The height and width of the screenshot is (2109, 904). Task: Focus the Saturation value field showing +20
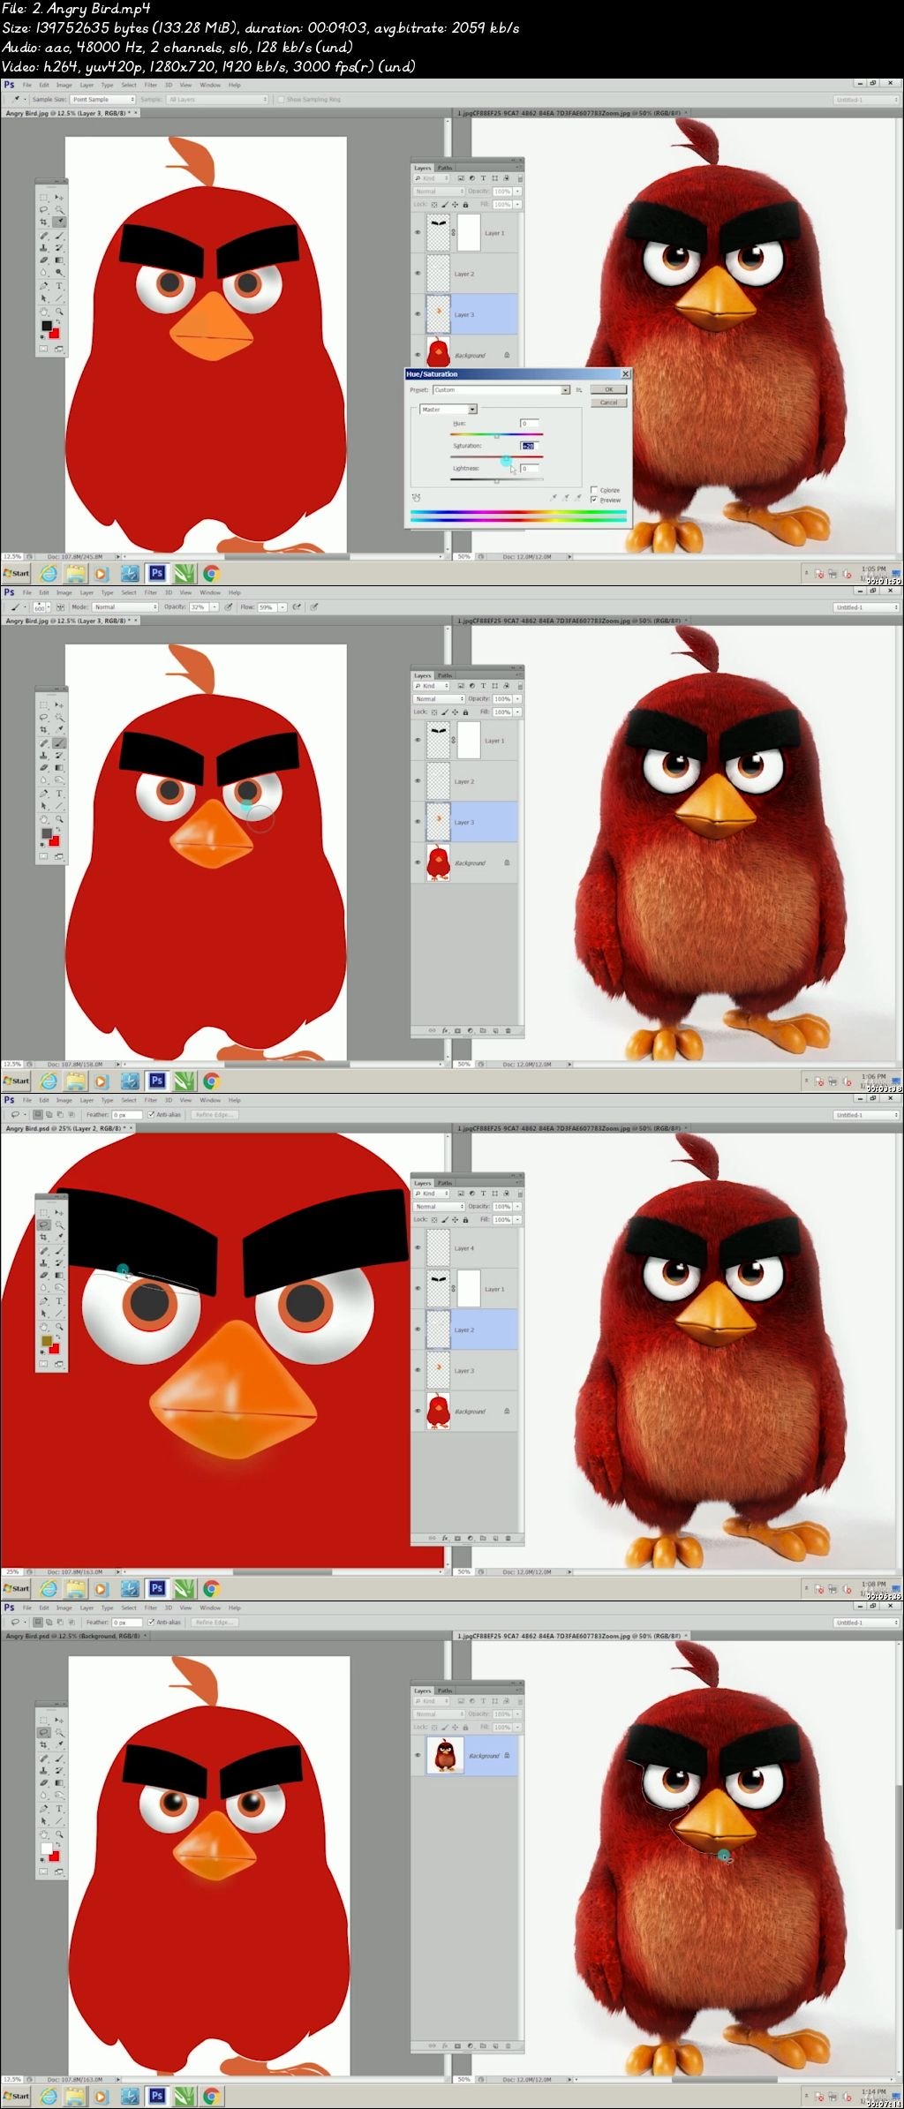[529, 446]
